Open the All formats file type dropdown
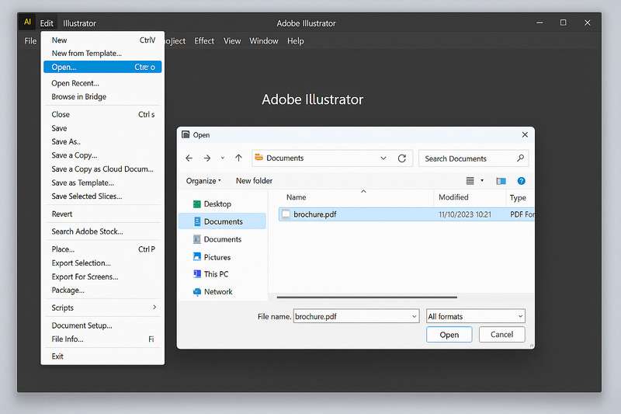This screenshot has height=414, width=621. click(x=476, y=316)
